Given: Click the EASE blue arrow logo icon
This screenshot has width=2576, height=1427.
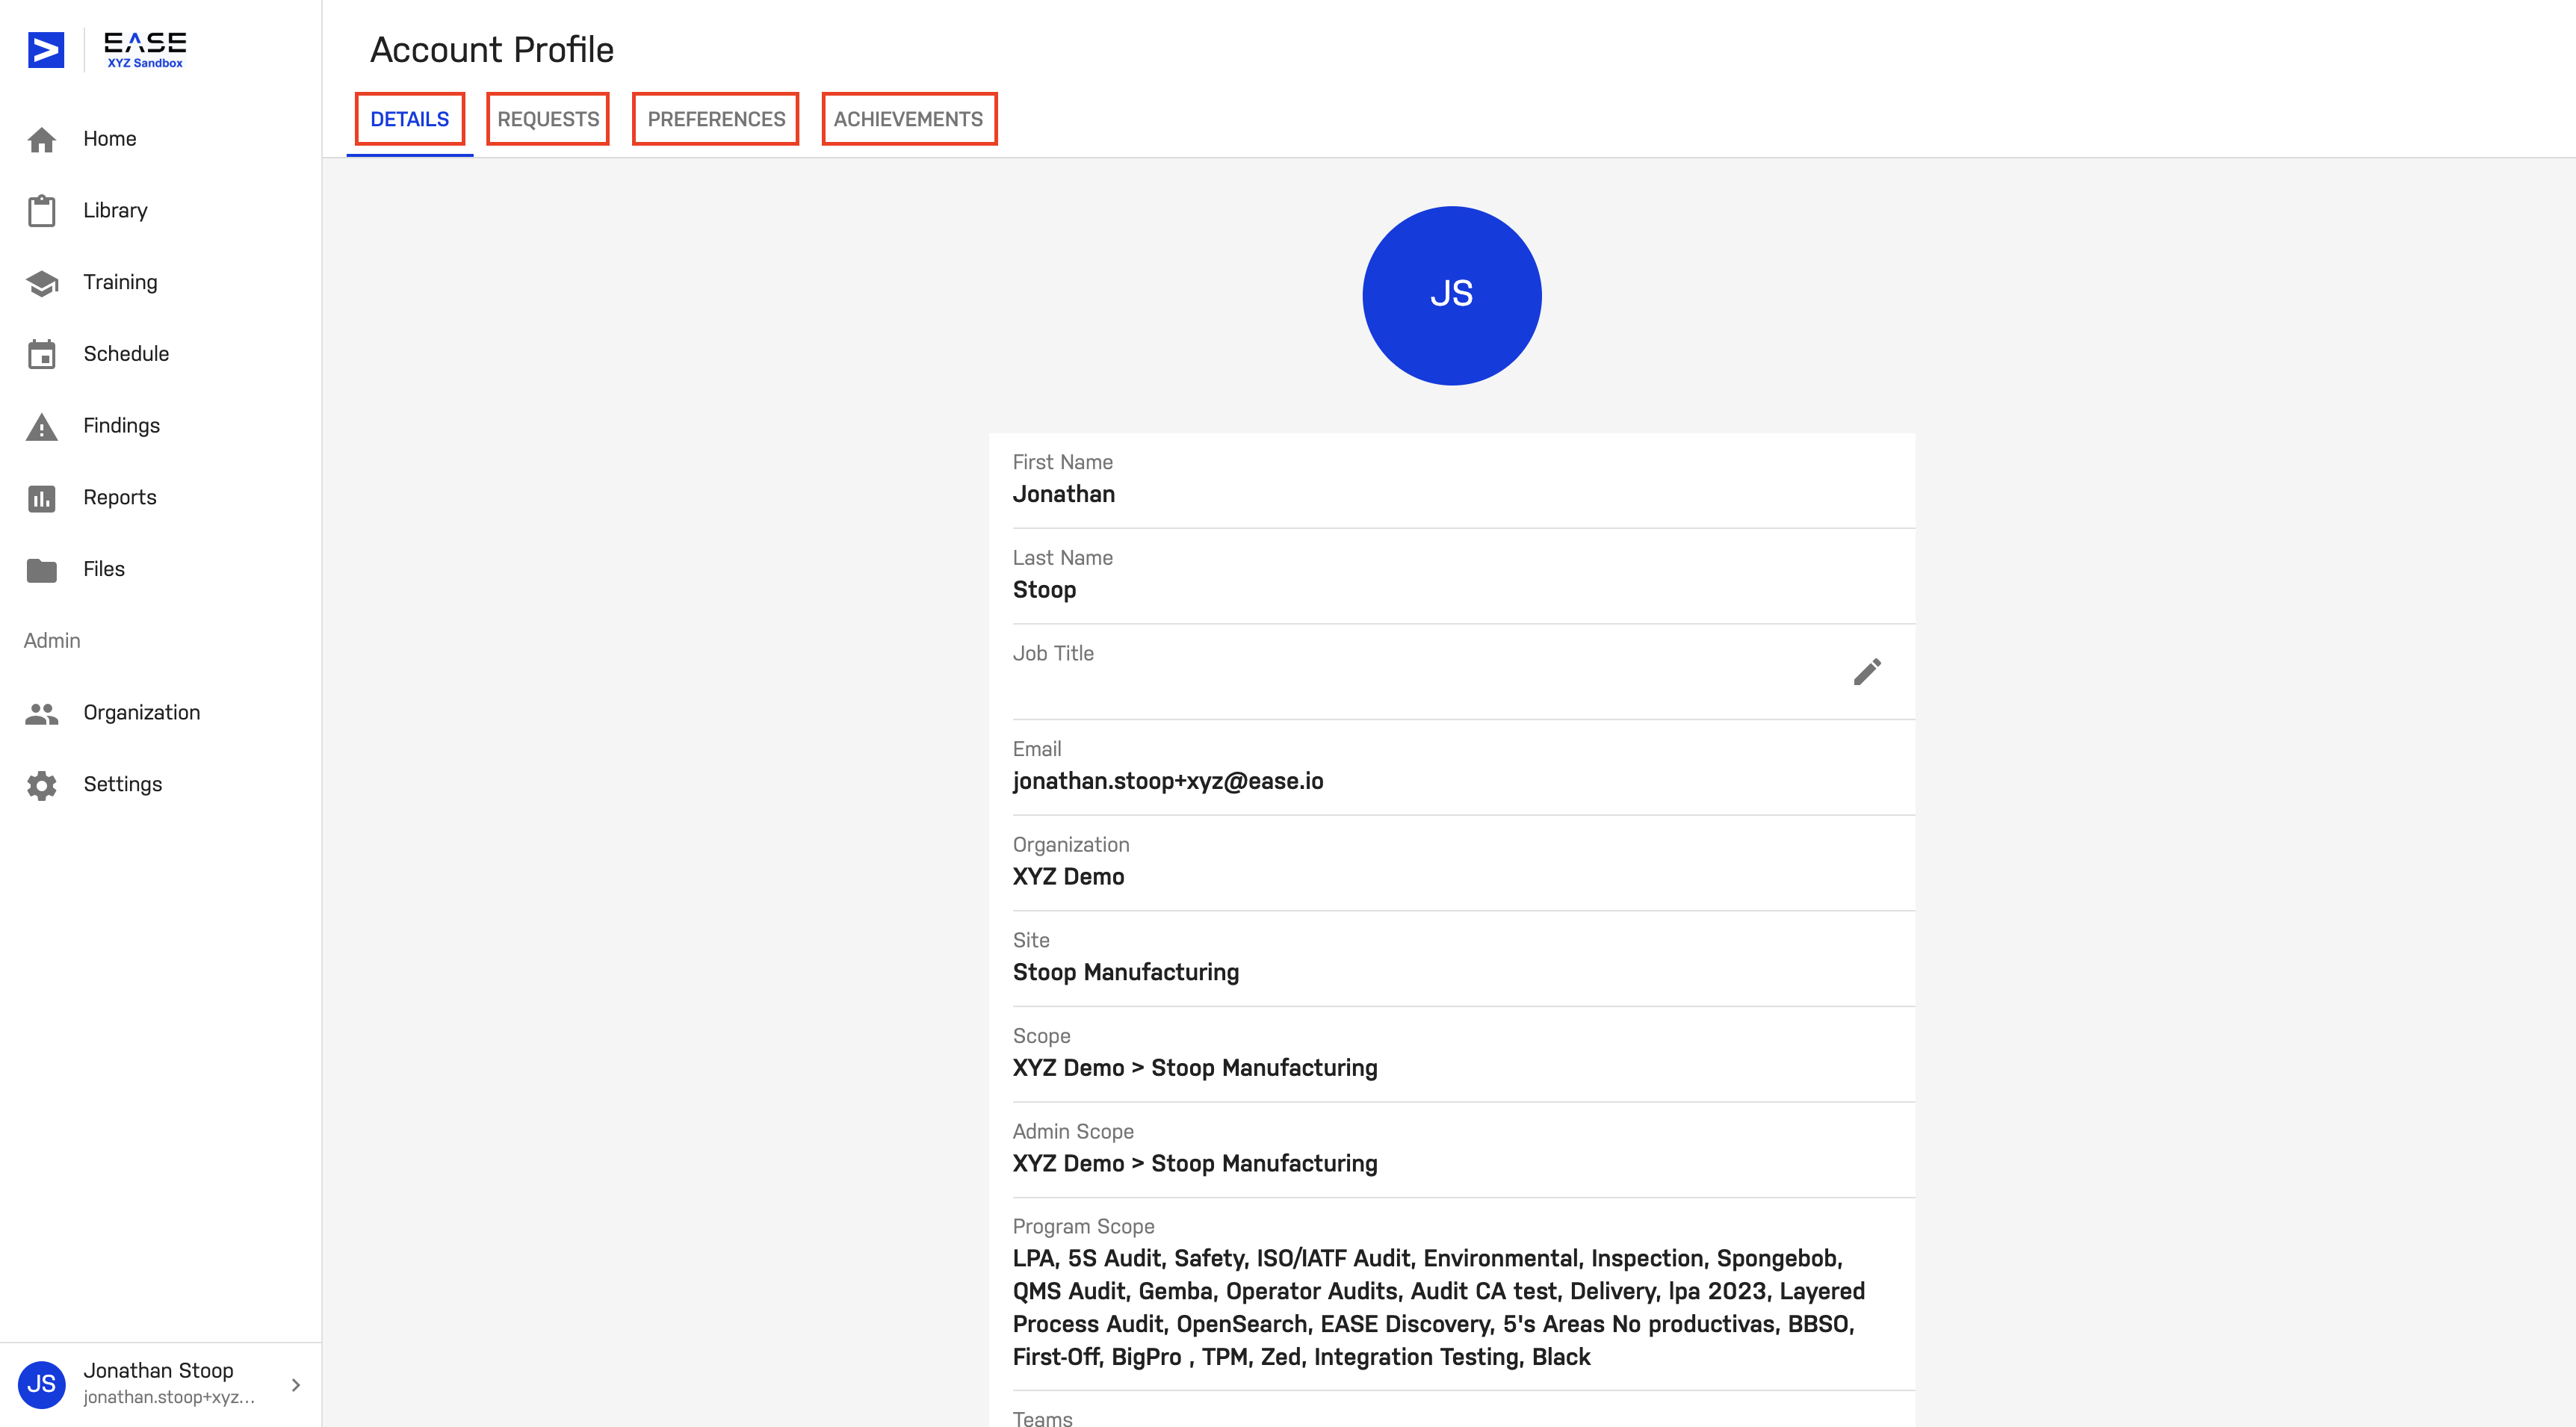Looking at the screenshot, I should tap(46, 50).
